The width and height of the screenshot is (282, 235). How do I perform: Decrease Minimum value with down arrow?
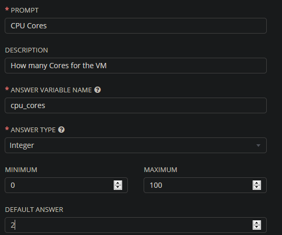click(118, 187)
